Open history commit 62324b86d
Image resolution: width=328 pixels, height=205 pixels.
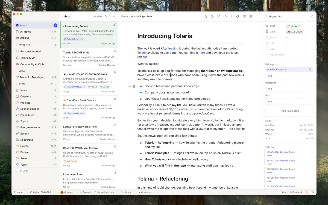point(280,169)
